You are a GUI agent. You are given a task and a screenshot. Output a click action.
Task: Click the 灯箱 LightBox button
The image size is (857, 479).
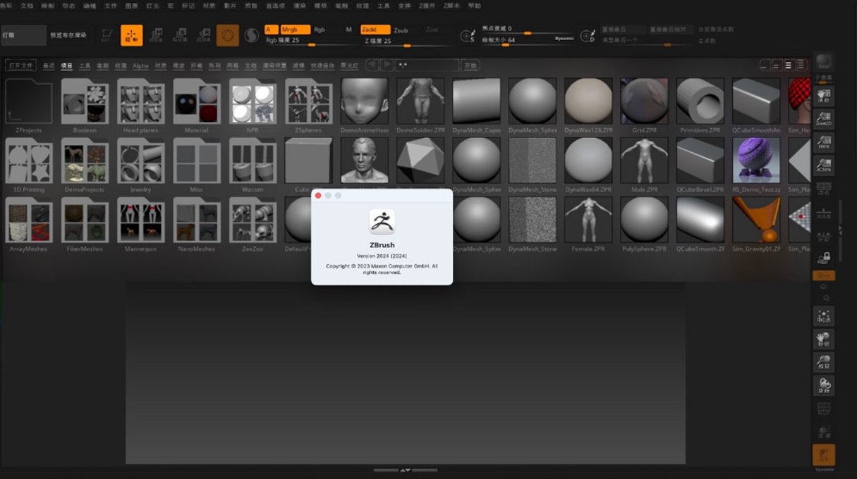click(x=23, y=35)
